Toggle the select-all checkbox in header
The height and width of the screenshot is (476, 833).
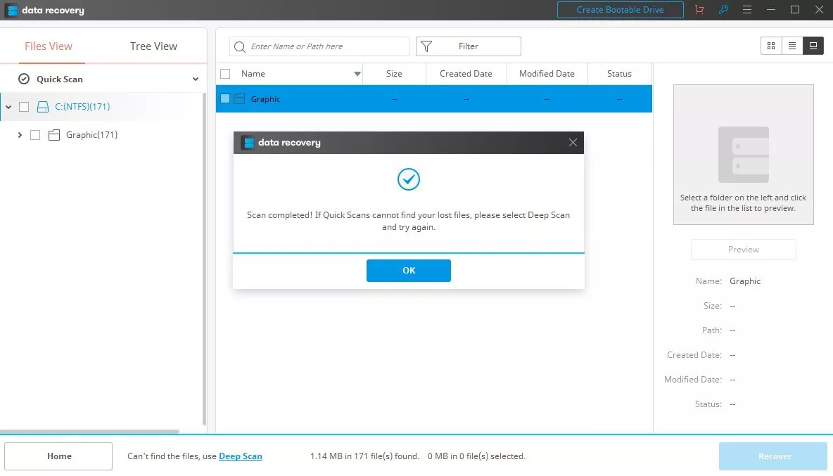tap(225, 74)
